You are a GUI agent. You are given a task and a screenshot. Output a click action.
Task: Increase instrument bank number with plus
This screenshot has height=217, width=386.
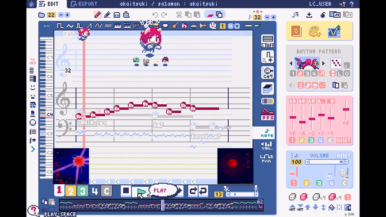coord(237,26)
